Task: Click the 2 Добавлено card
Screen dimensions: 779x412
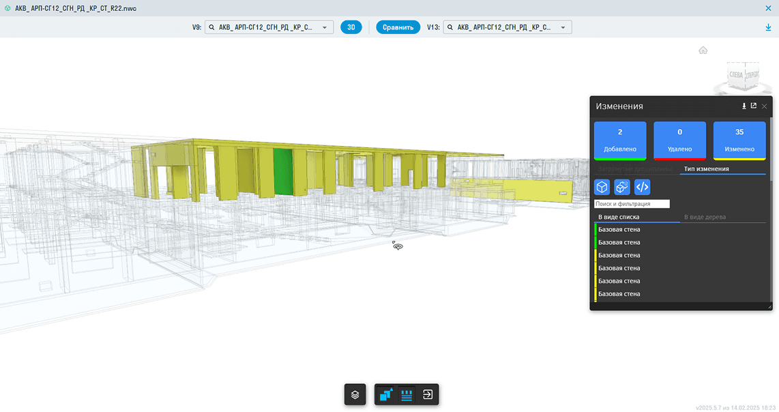Action: (620, 140)
